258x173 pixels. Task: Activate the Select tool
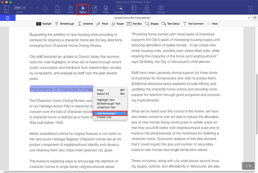(x=83, y=9)
